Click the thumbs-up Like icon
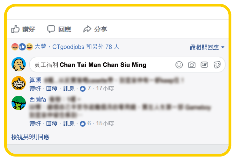 (15, 29)
